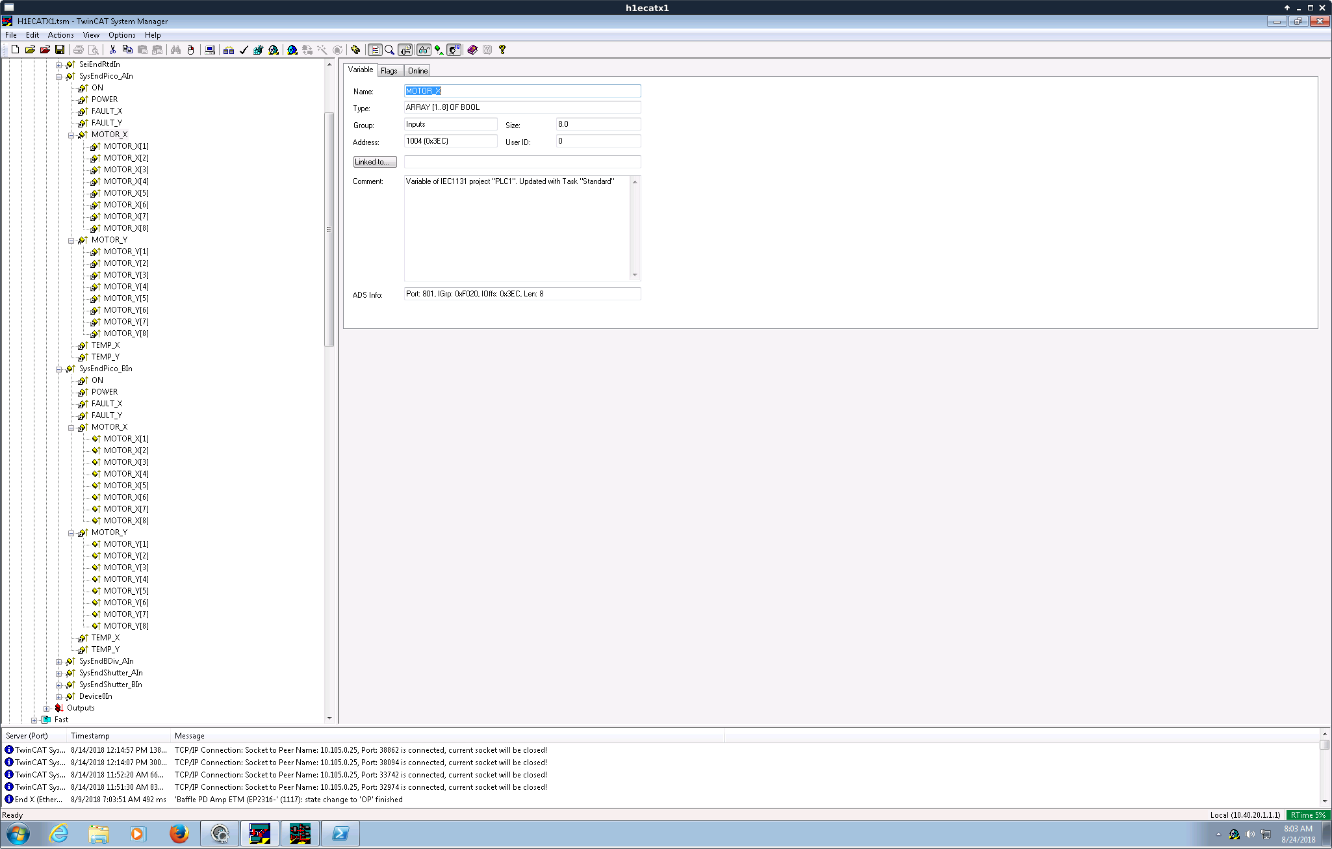1332x849 pixels.
Task: Click the Generate Mappings icon
Action: (x=229, y=49)
